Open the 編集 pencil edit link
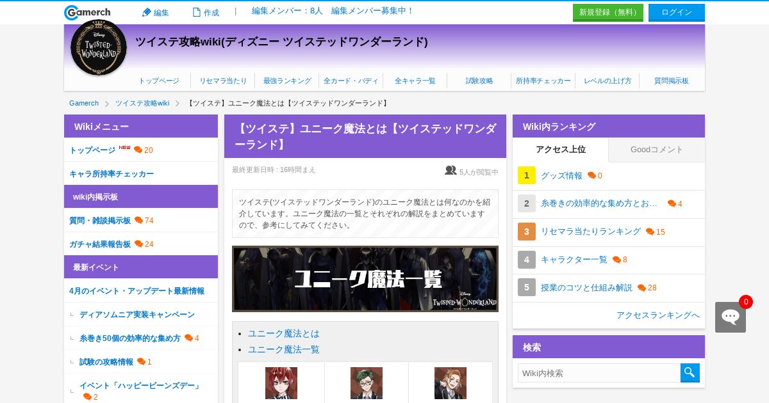The height and width of the screenshot is (403, 769). [x=155, y=12]
